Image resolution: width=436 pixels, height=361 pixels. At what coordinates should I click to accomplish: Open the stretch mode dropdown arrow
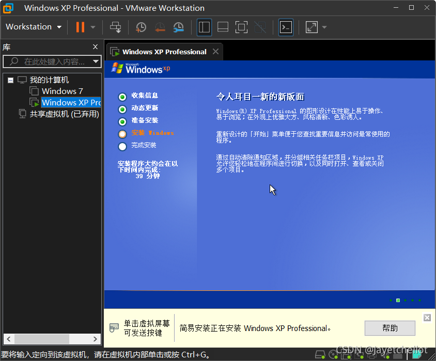click(x=324, y=27)
